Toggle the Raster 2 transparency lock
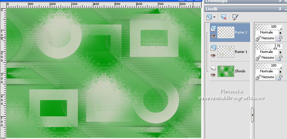 (x=279, y=39)
